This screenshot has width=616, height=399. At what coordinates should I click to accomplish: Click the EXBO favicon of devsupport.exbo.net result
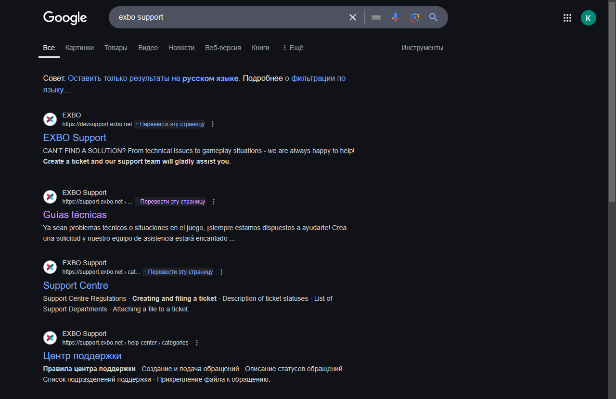click(50, 119)
